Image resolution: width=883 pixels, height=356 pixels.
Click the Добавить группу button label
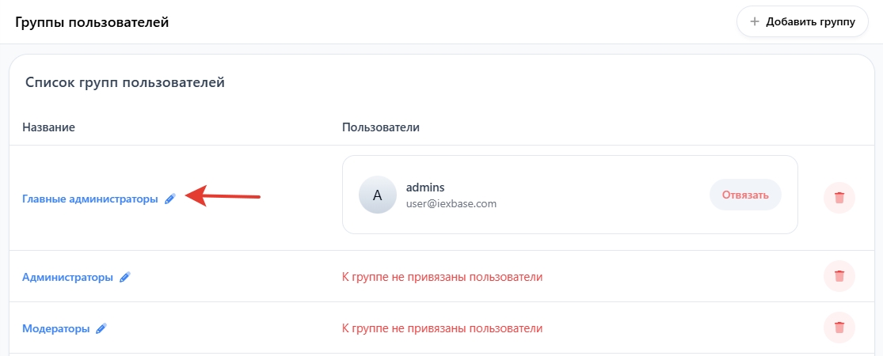(x=811, y=21)
